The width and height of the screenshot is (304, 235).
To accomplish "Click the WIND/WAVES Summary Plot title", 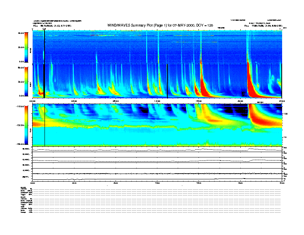I will coord(160,25).
